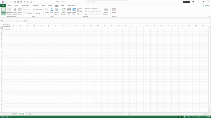Open Undo history dropdown arrow
This screenshot has width=211, height=118.
(x=8, y=2)
